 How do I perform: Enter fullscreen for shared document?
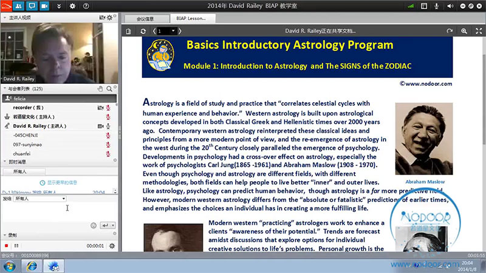[479, 31]
